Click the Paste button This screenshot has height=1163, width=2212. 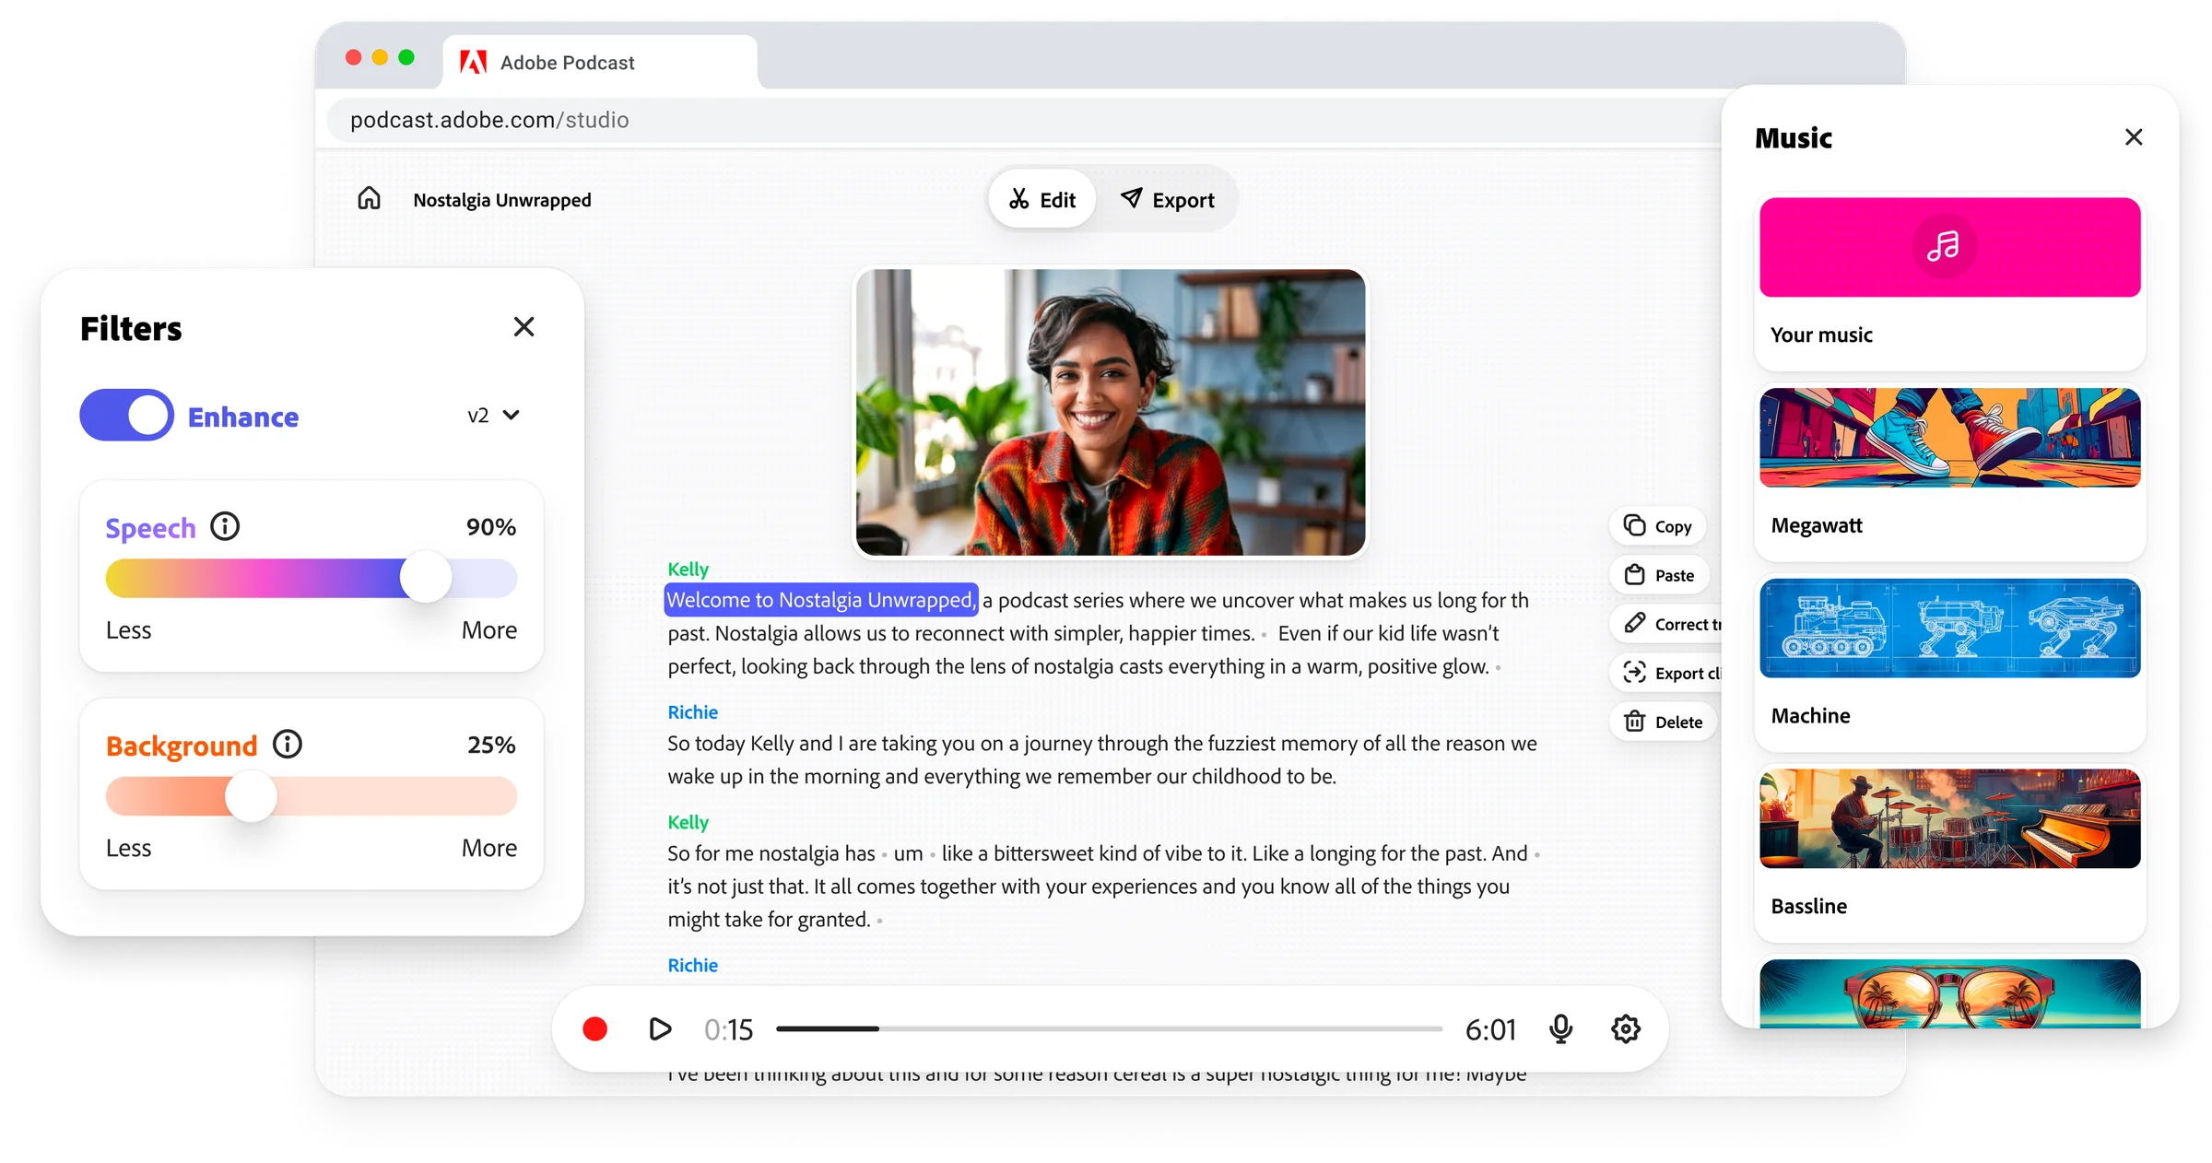coord(1660,575)
